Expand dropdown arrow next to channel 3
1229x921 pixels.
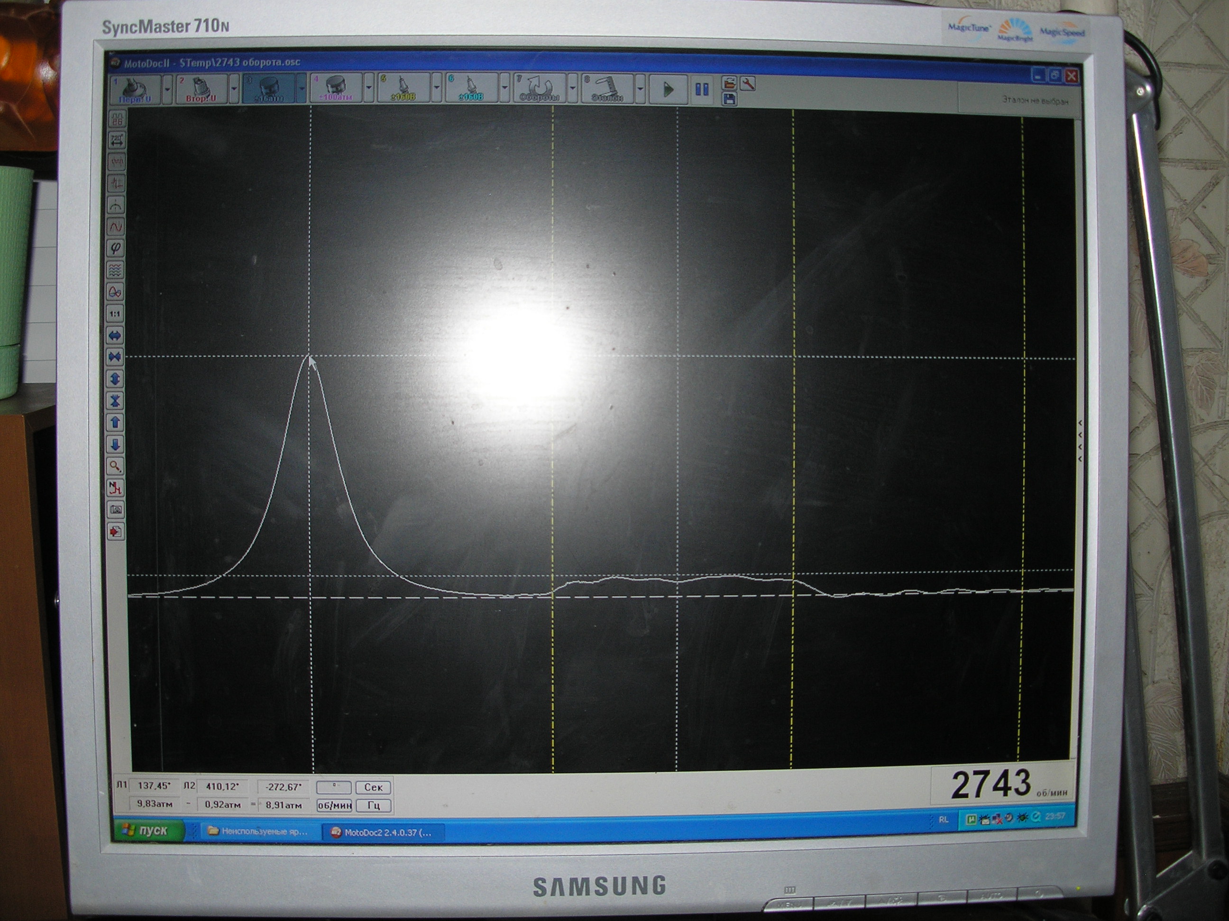302,89
